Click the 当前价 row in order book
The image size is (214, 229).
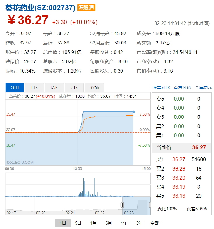coord(182,147)
